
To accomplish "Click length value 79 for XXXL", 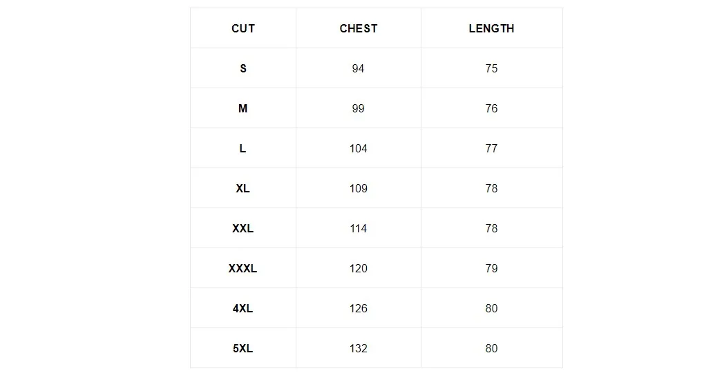I will [491, 268].
